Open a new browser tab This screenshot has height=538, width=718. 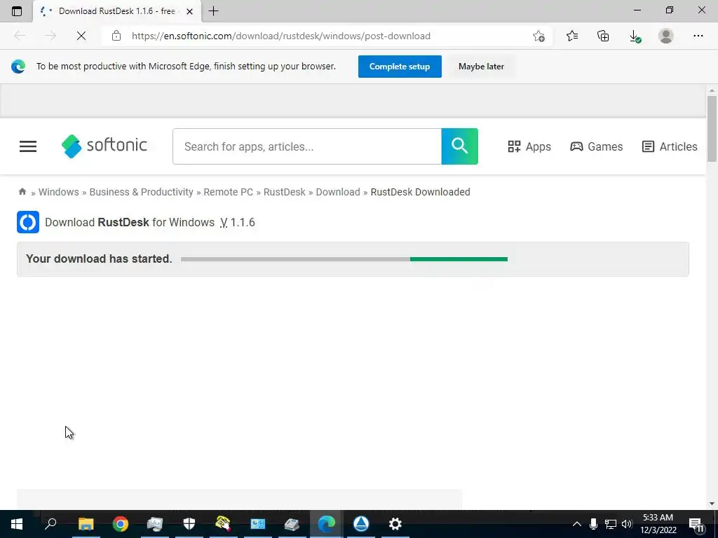[x=213, y=11]
